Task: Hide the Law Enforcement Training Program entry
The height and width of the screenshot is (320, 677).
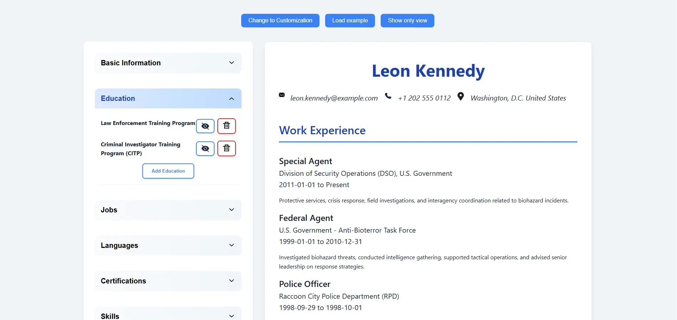Action: [205, 126]
